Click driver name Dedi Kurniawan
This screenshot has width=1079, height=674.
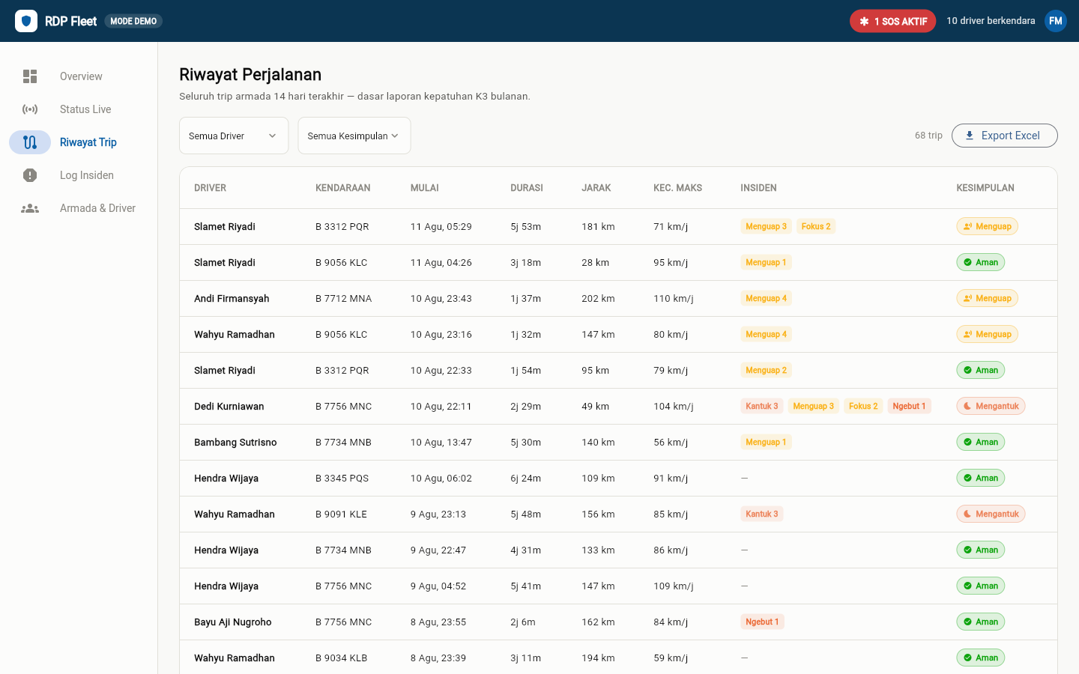[x=229, y=406]
